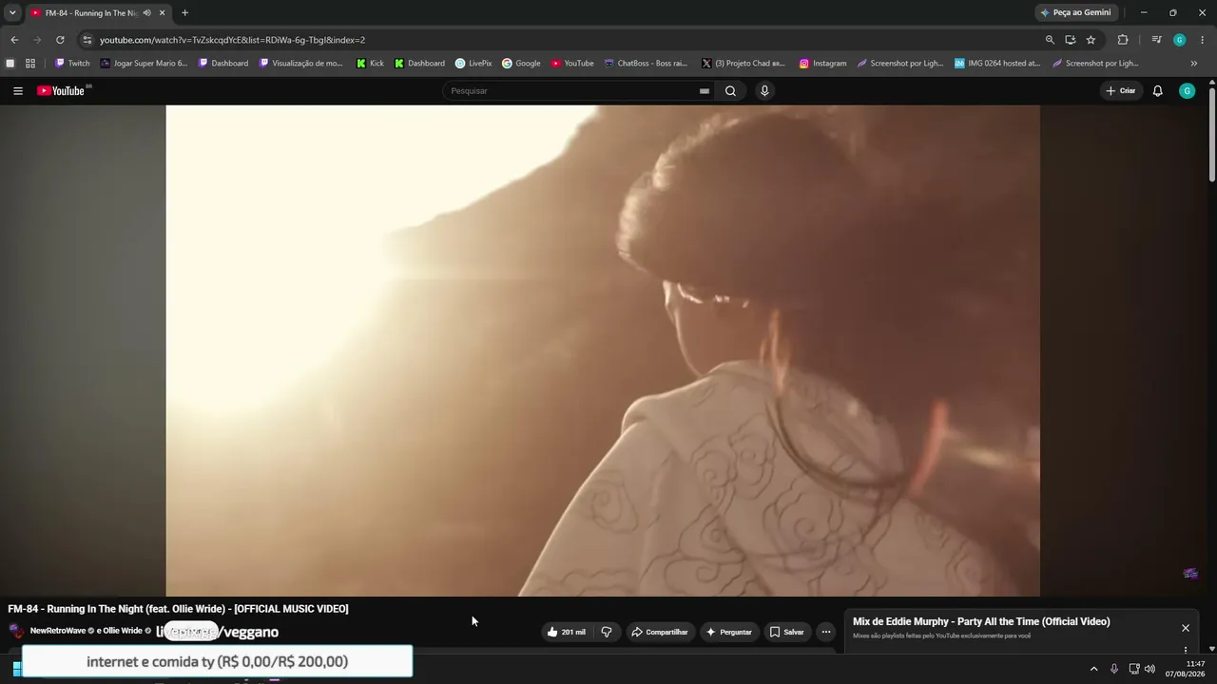The height and width of the screenshot is (684, 1217).
Task: Open the NewRetroWave channel avatar
Action: point(16,631)
